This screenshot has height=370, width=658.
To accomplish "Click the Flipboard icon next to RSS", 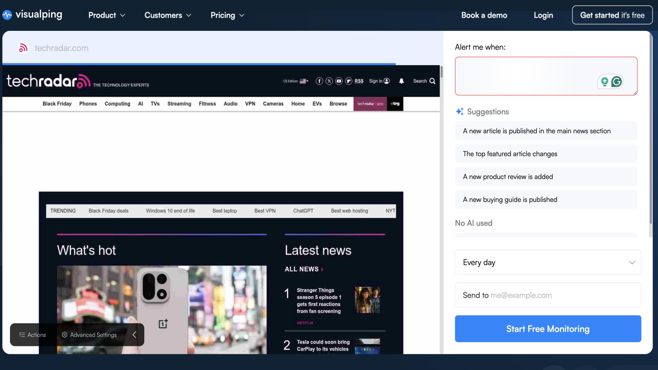I will 349,81.
